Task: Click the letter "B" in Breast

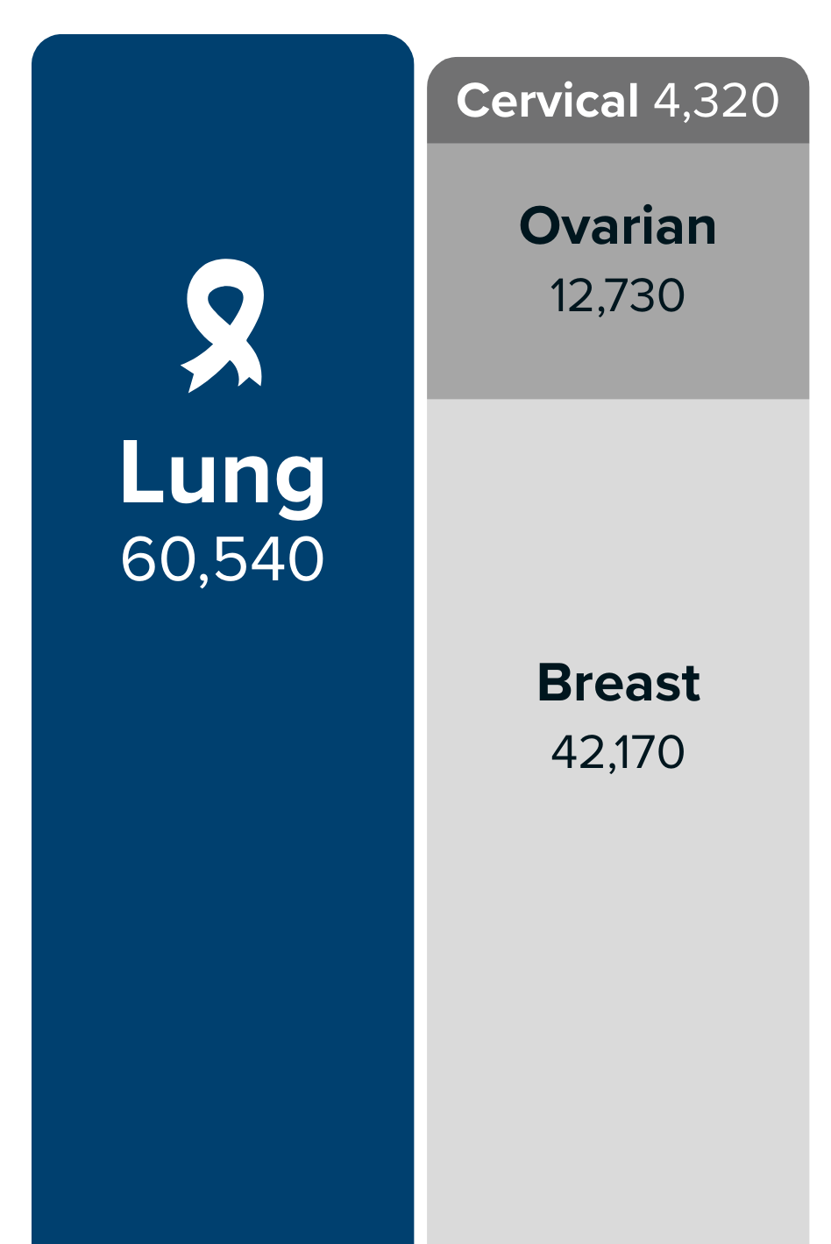Action: click(x=557, y=683)
